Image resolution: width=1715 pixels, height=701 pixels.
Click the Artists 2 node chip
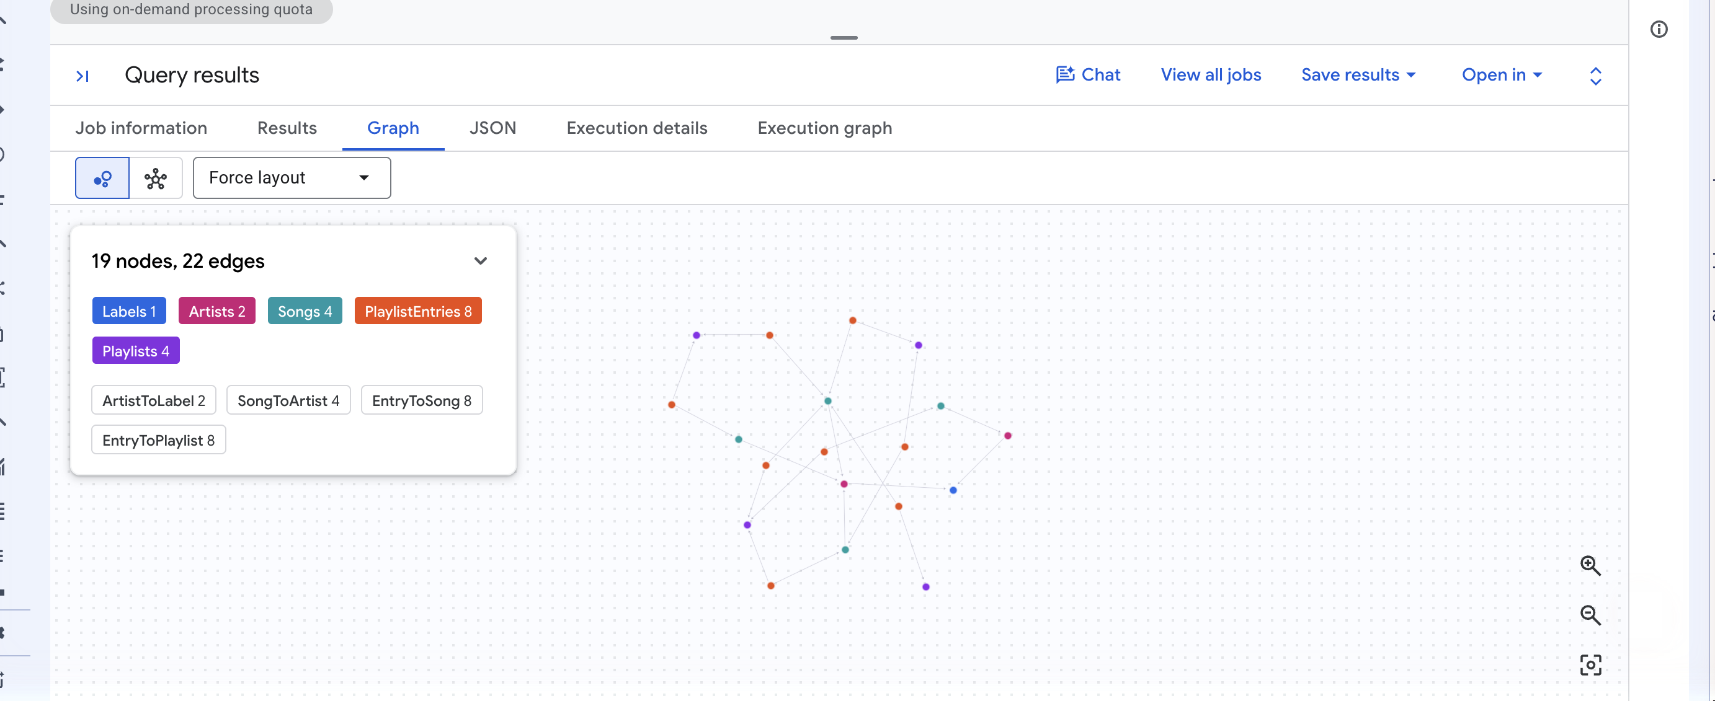pyautogui.click(x=217, y=311)
